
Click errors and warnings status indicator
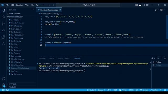pyautogui.click(x=6, y=90)
